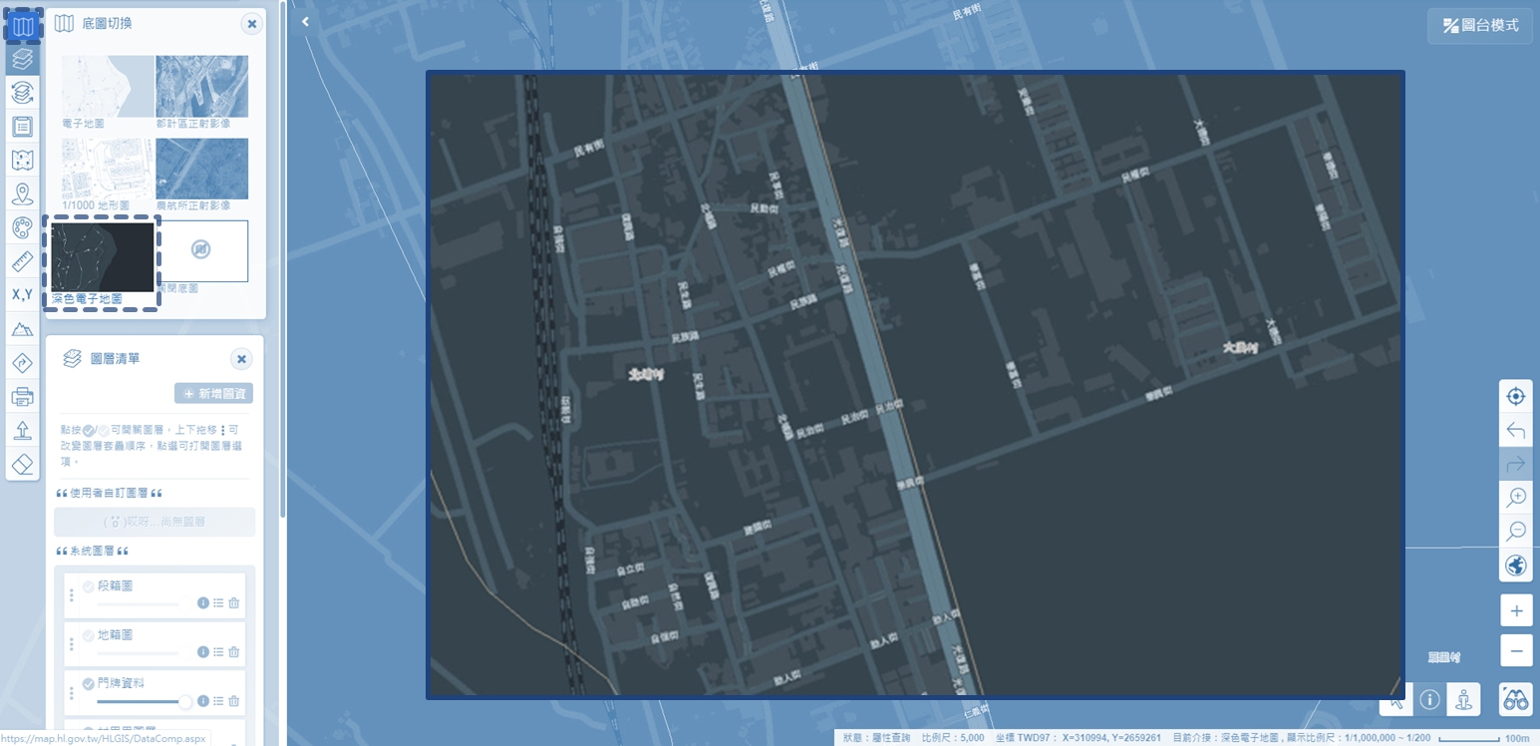This screenshot has height=746, width=1540.
Task: Open the layers list tool in sidebar
Action: pyautogui.click(x=22, y=59)
